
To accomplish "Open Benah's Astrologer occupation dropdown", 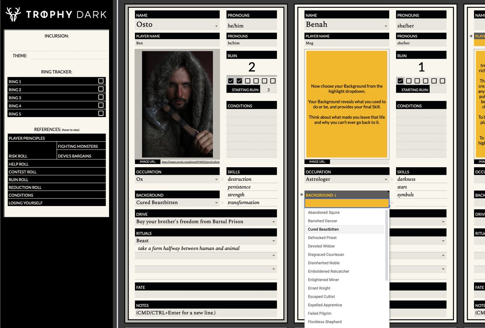I will [x=386, y=179].
